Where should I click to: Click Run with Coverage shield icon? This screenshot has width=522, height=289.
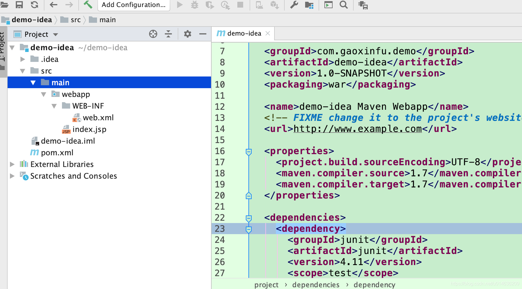point(210,5)
